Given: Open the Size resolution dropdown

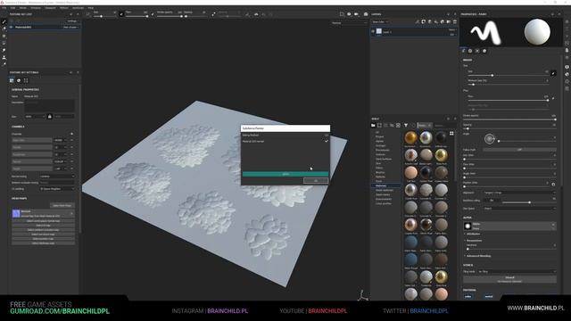Looking at the screenshot, I should click(35, 117).
